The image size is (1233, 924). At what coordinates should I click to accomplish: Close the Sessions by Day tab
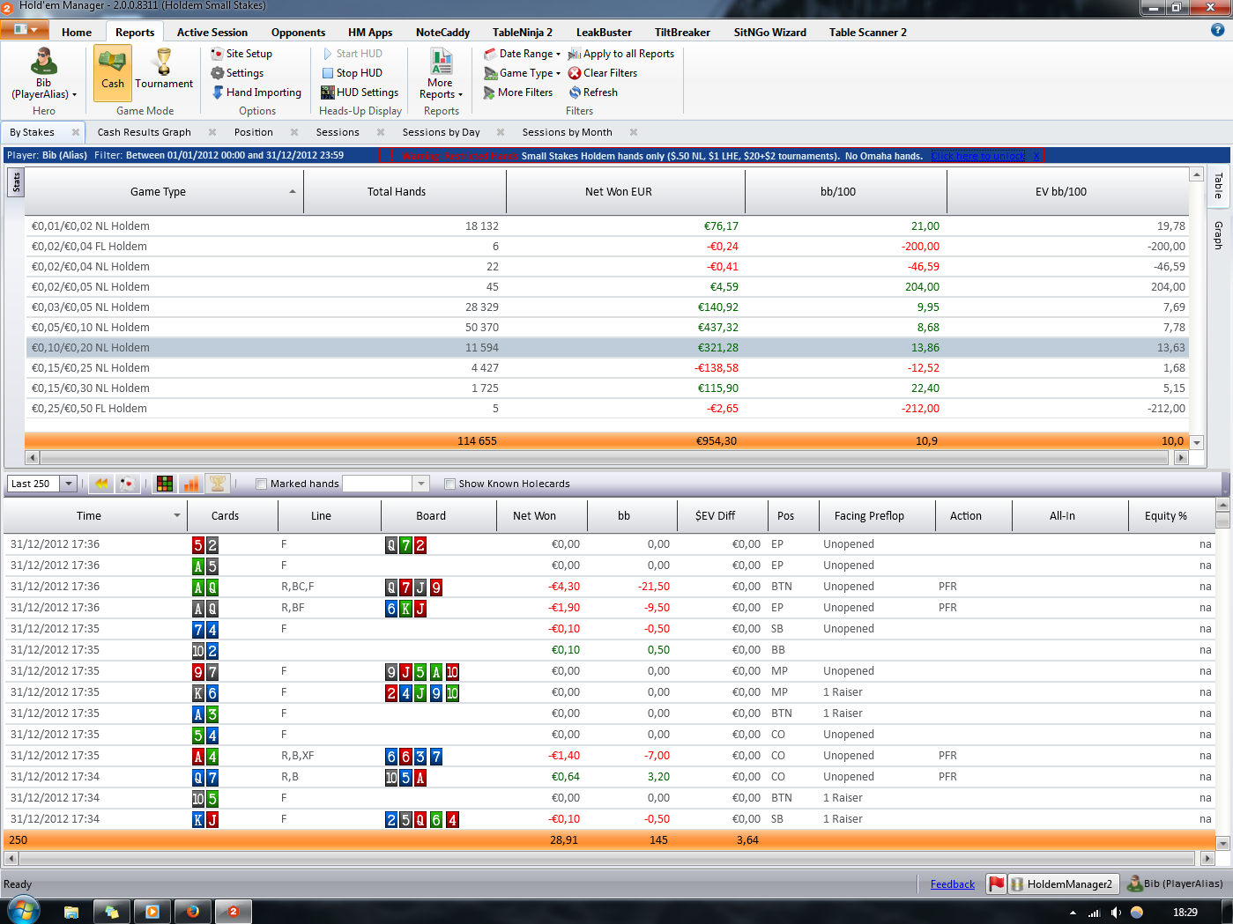501,132
